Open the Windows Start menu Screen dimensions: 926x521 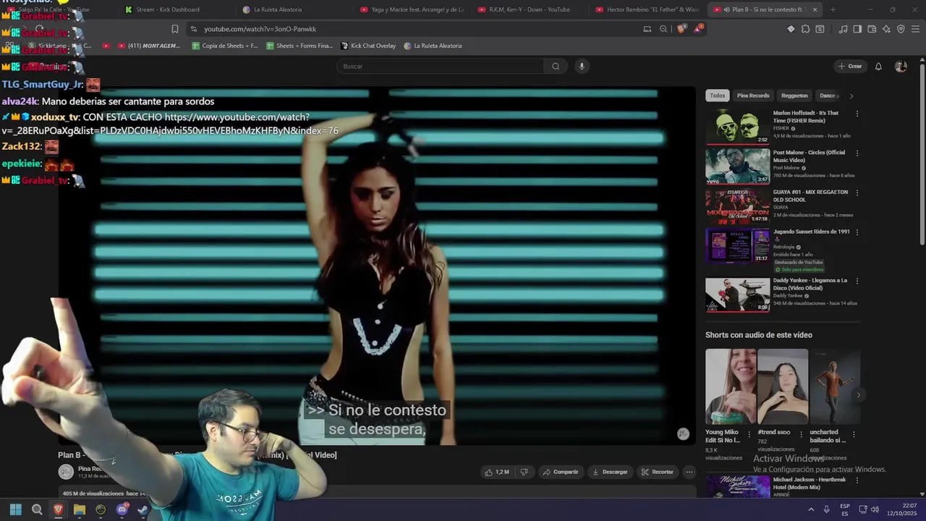tap(15, 509)
